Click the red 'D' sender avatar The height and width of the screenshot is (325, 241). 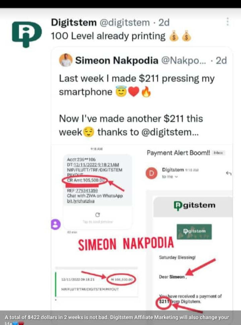[x=152, y=173]
